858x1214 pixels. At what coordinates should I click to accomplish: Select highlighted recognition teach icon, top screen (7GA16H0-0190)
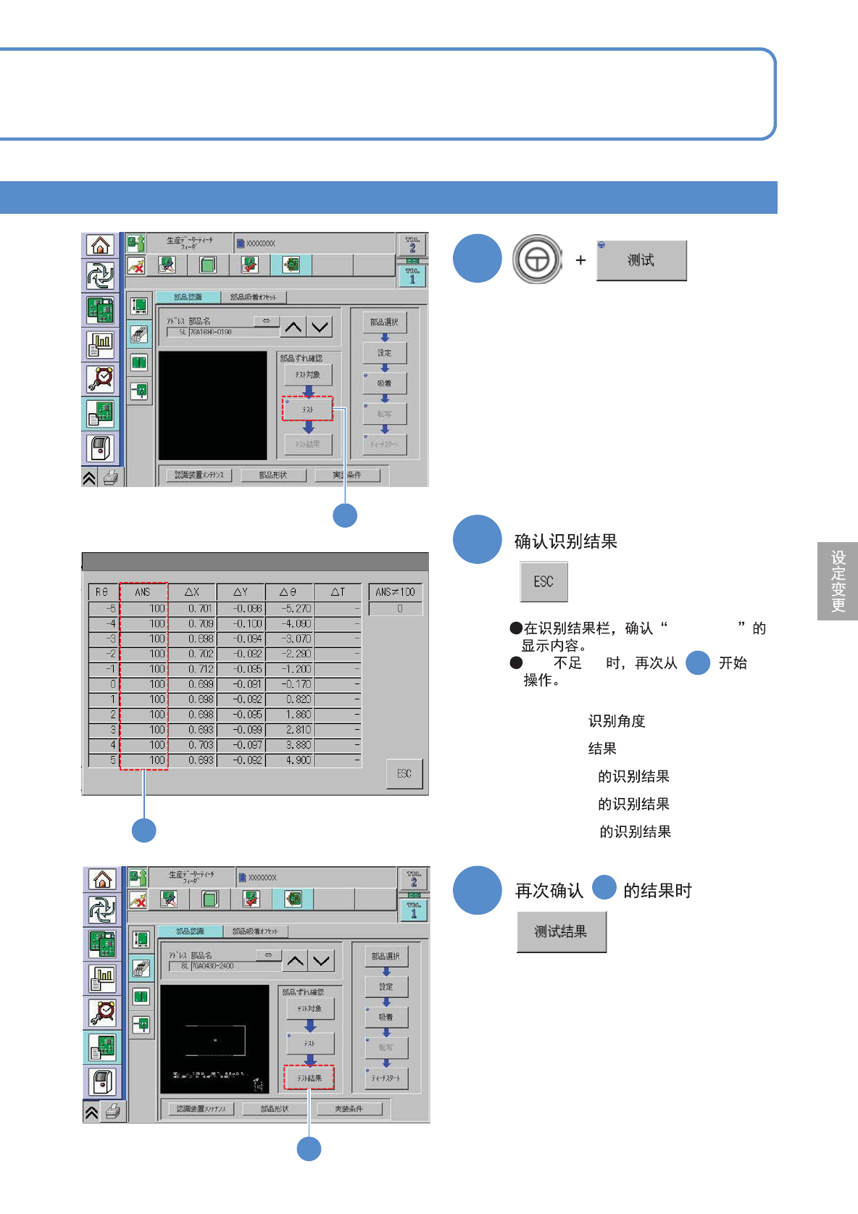coord(291,265)
